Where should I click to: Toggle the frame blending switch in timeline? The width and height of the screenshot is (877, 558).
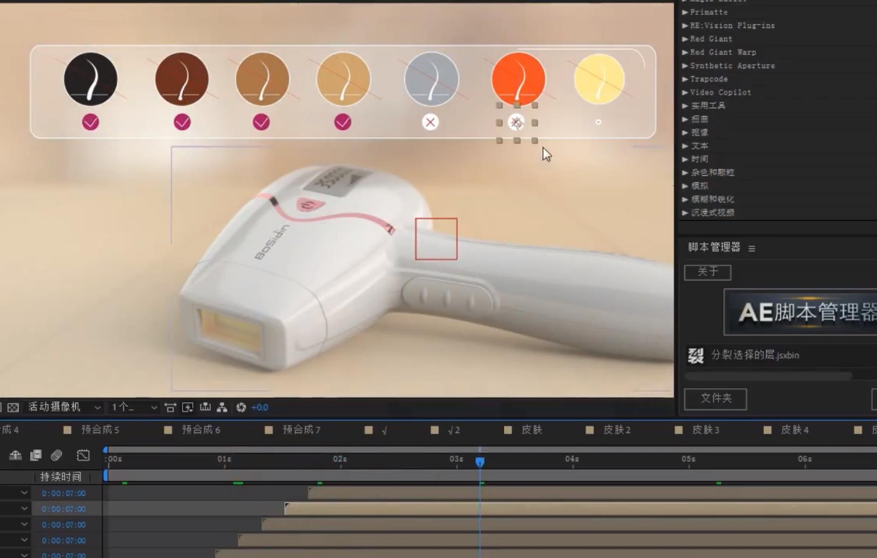tap(35, 455)
